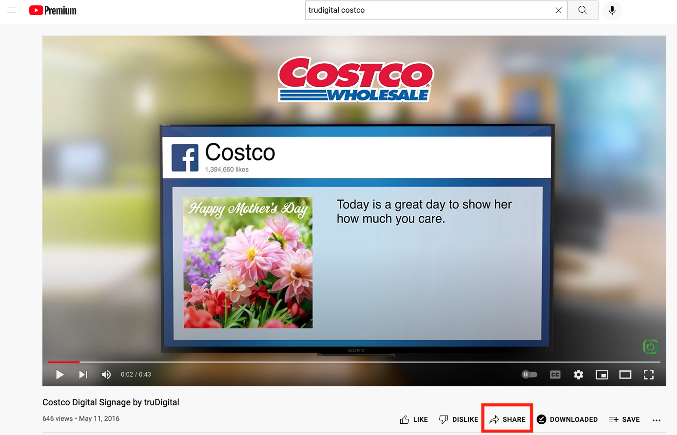Screen dimensions: 677x435
Task: Mute the video volume
Action: (x=106, y=375)
